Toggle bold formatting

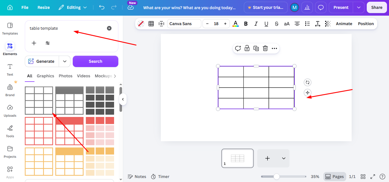tap(246, 24)
